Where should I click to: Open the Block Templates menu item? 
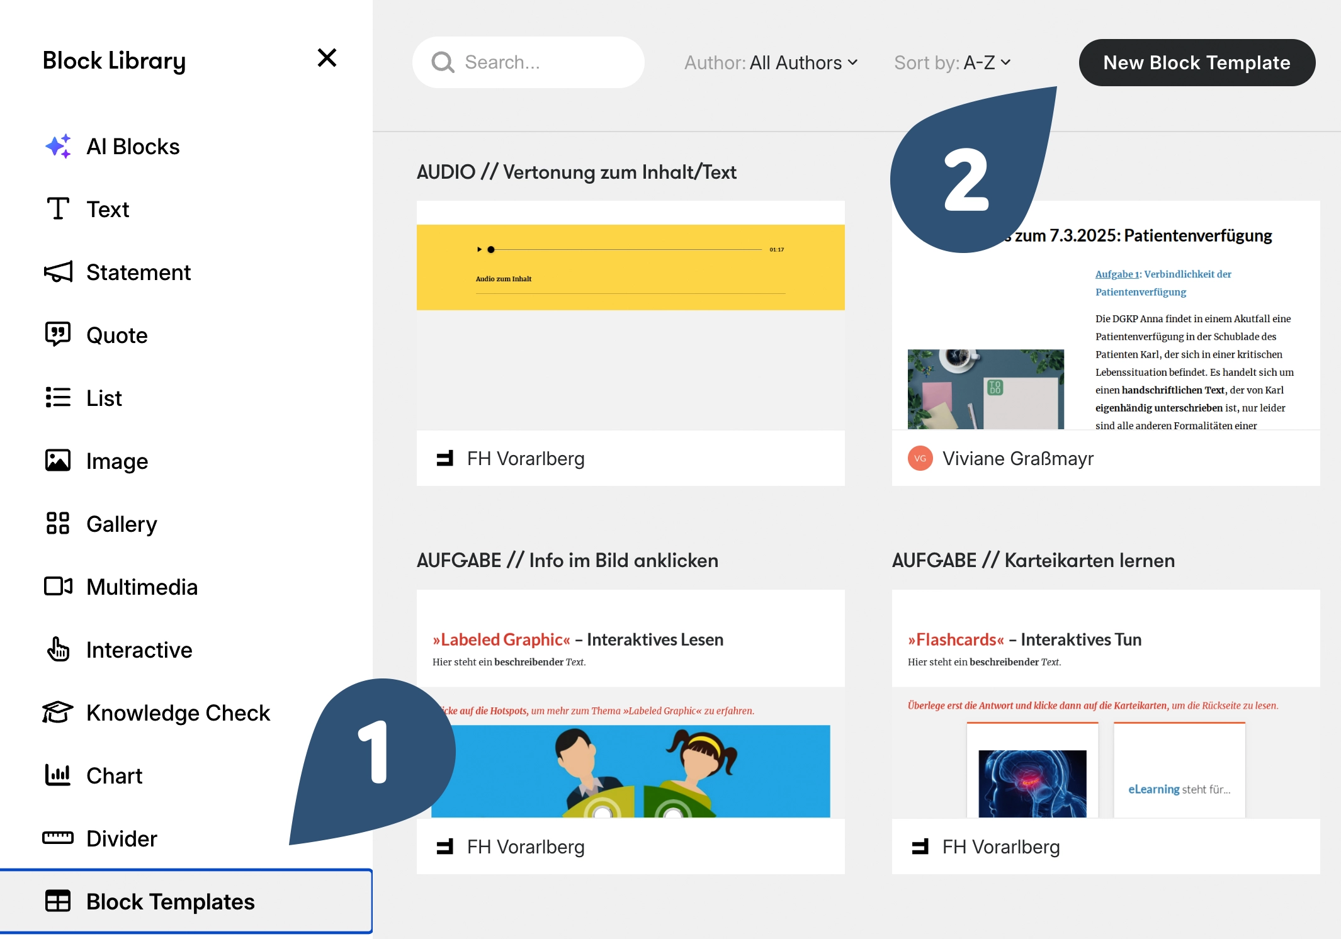[x=170, y=901]
